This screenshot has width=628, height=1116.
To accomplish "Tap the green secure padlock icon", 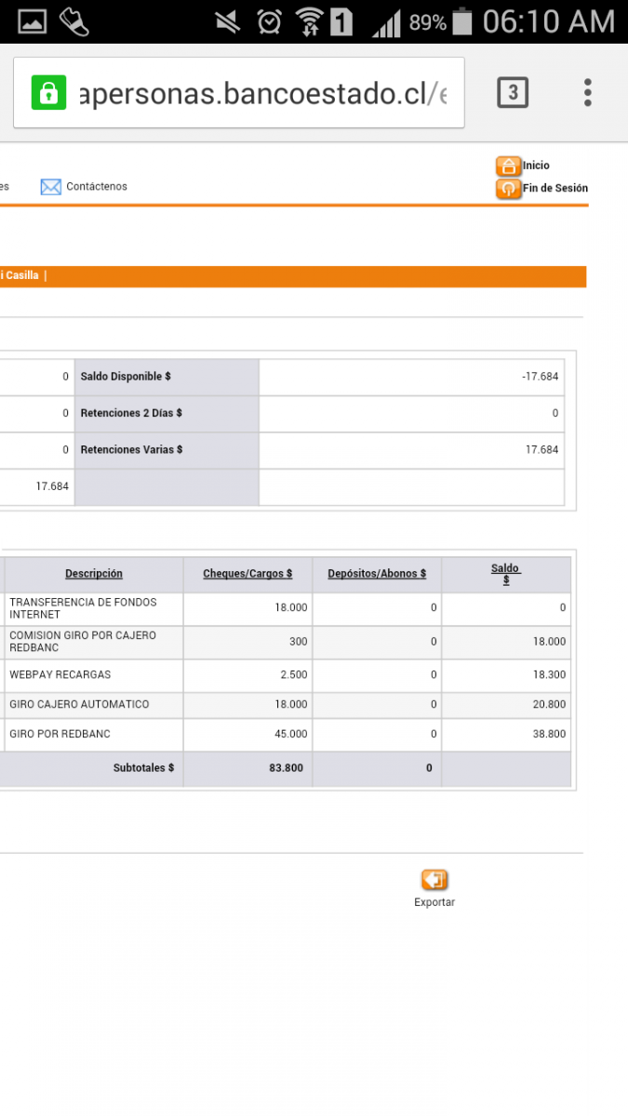I will 48,92.
